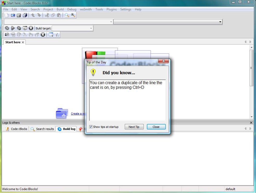
Task: Open the Edit menu
Action: pyautogui.click(x=14, y=9)
